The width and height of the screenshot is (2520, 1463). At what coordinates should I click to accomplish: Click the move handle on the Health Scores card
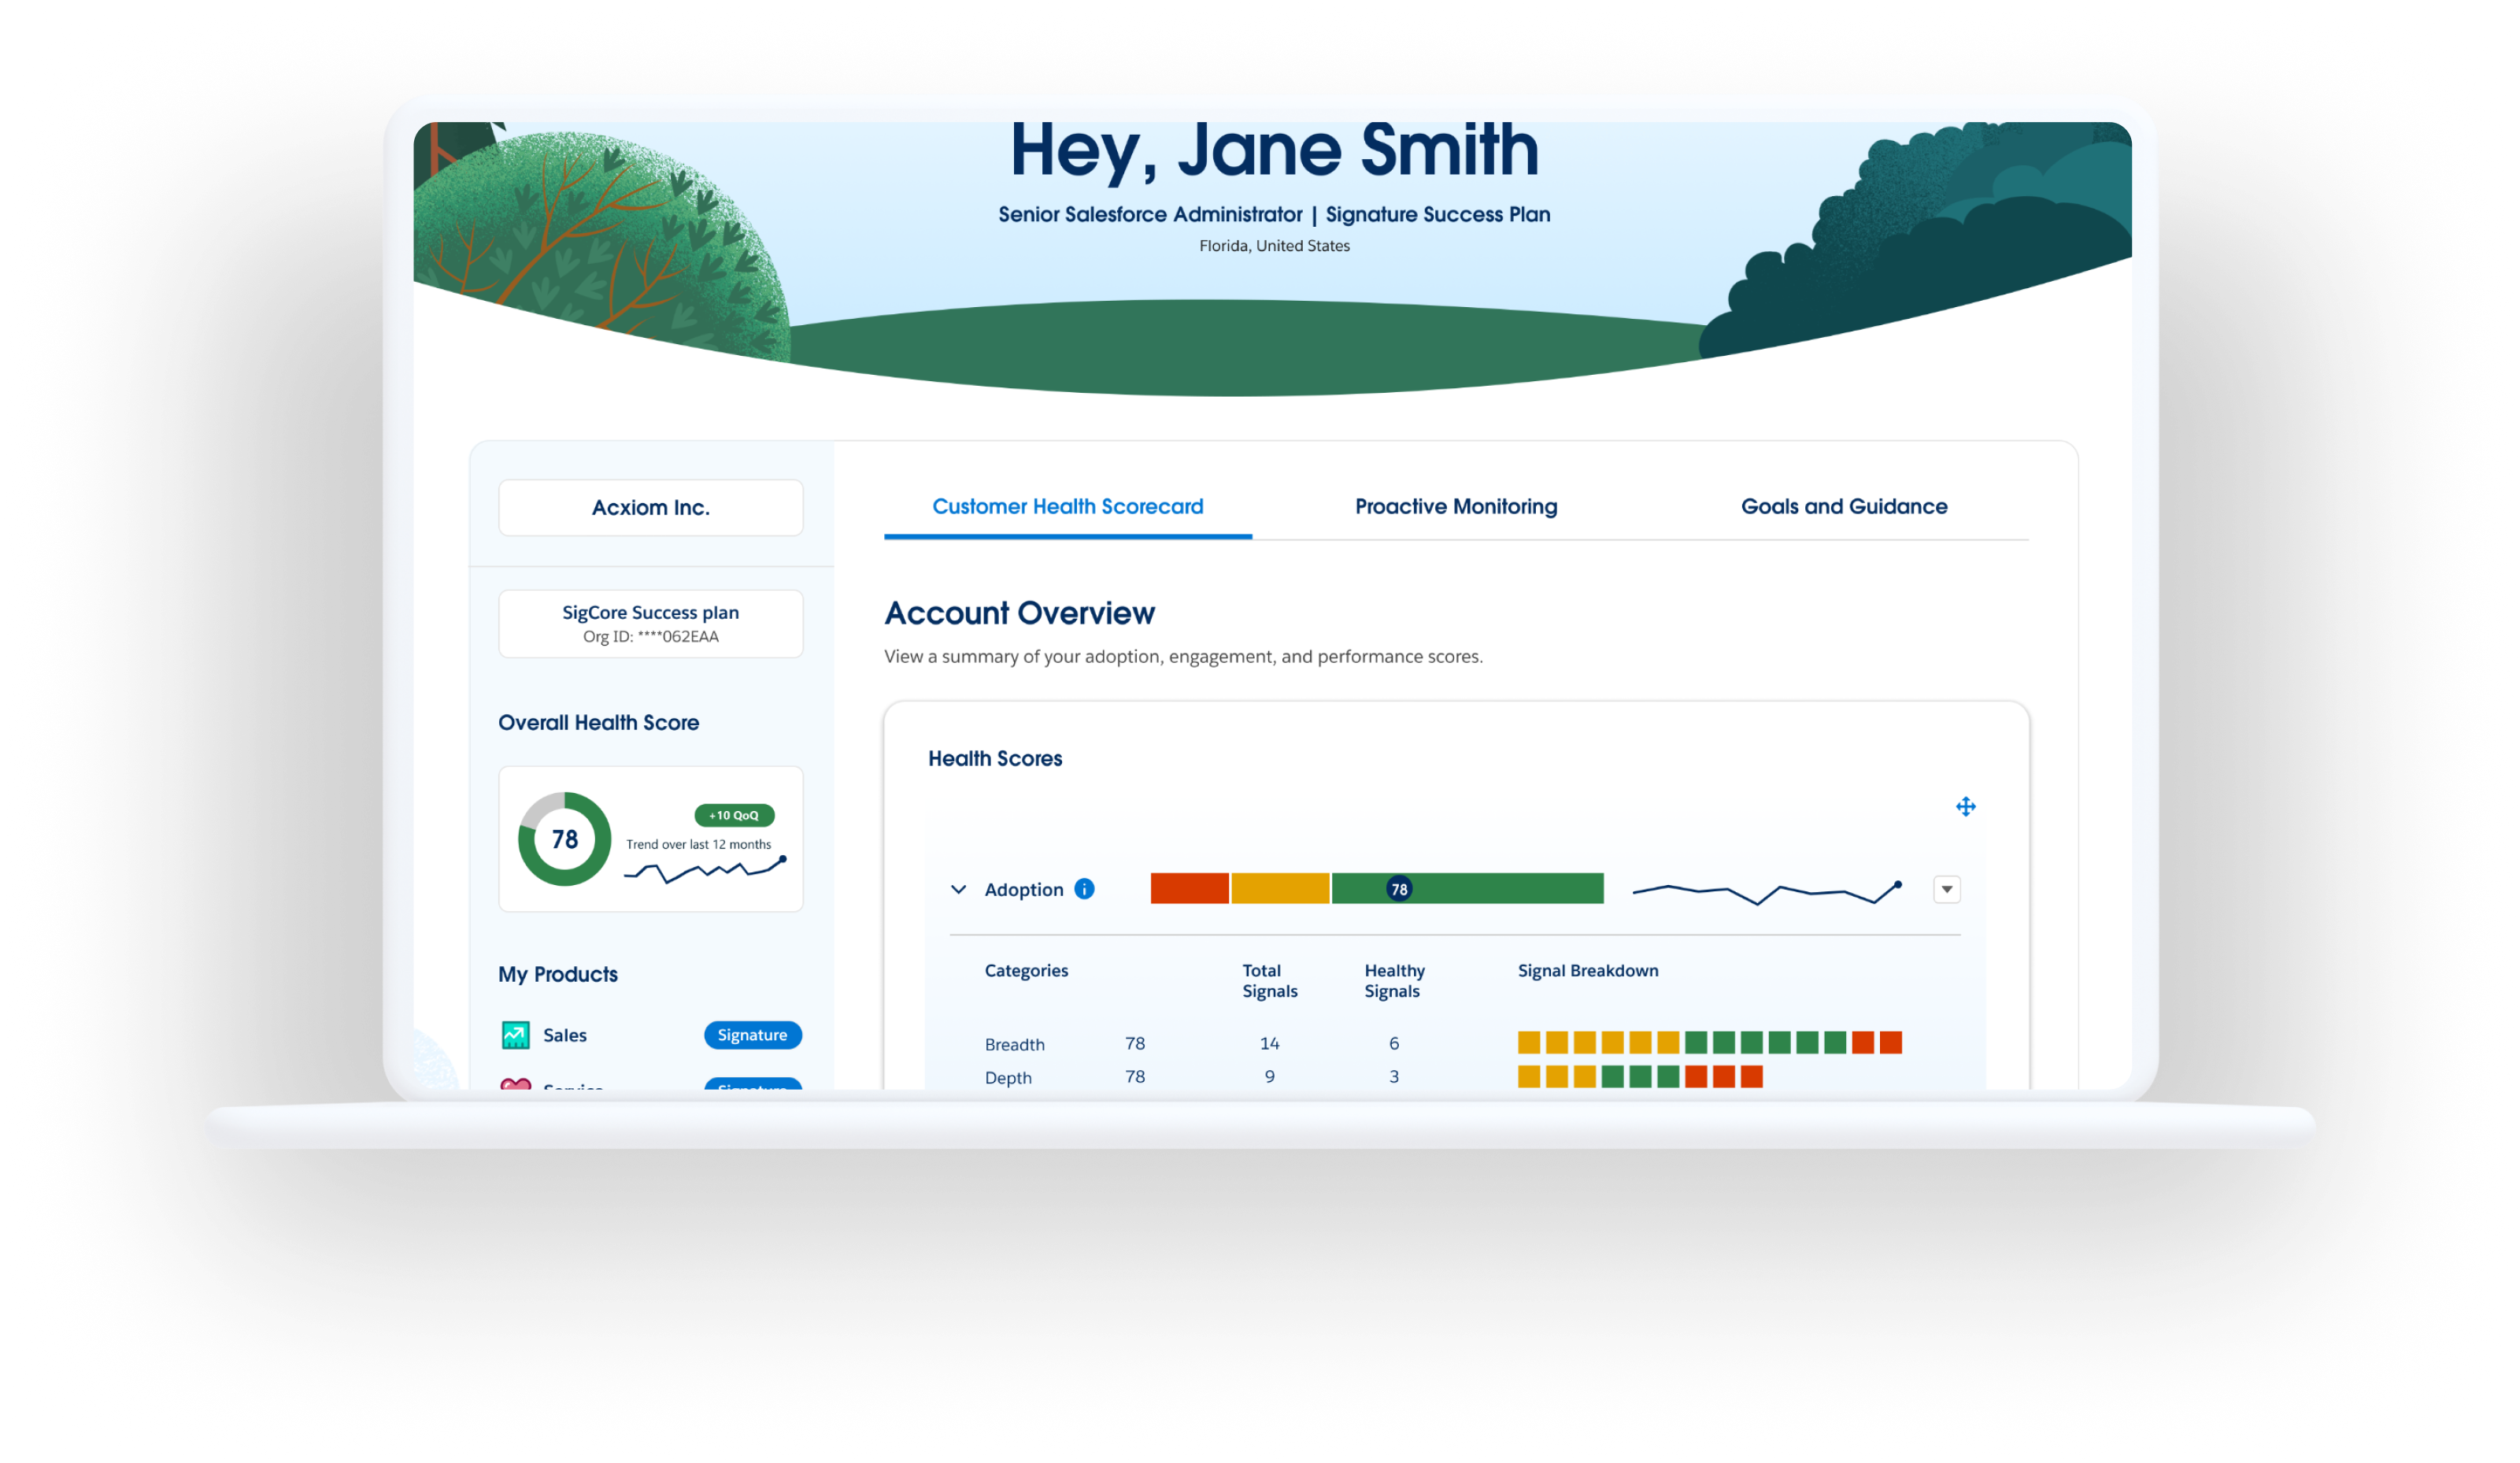pyautogui.click(x=1966, y=806)
